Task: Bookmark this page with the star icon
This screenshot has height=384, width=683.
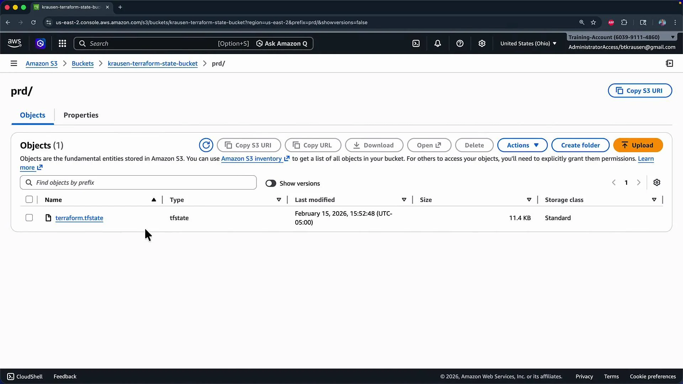Action: click(593, 22)
